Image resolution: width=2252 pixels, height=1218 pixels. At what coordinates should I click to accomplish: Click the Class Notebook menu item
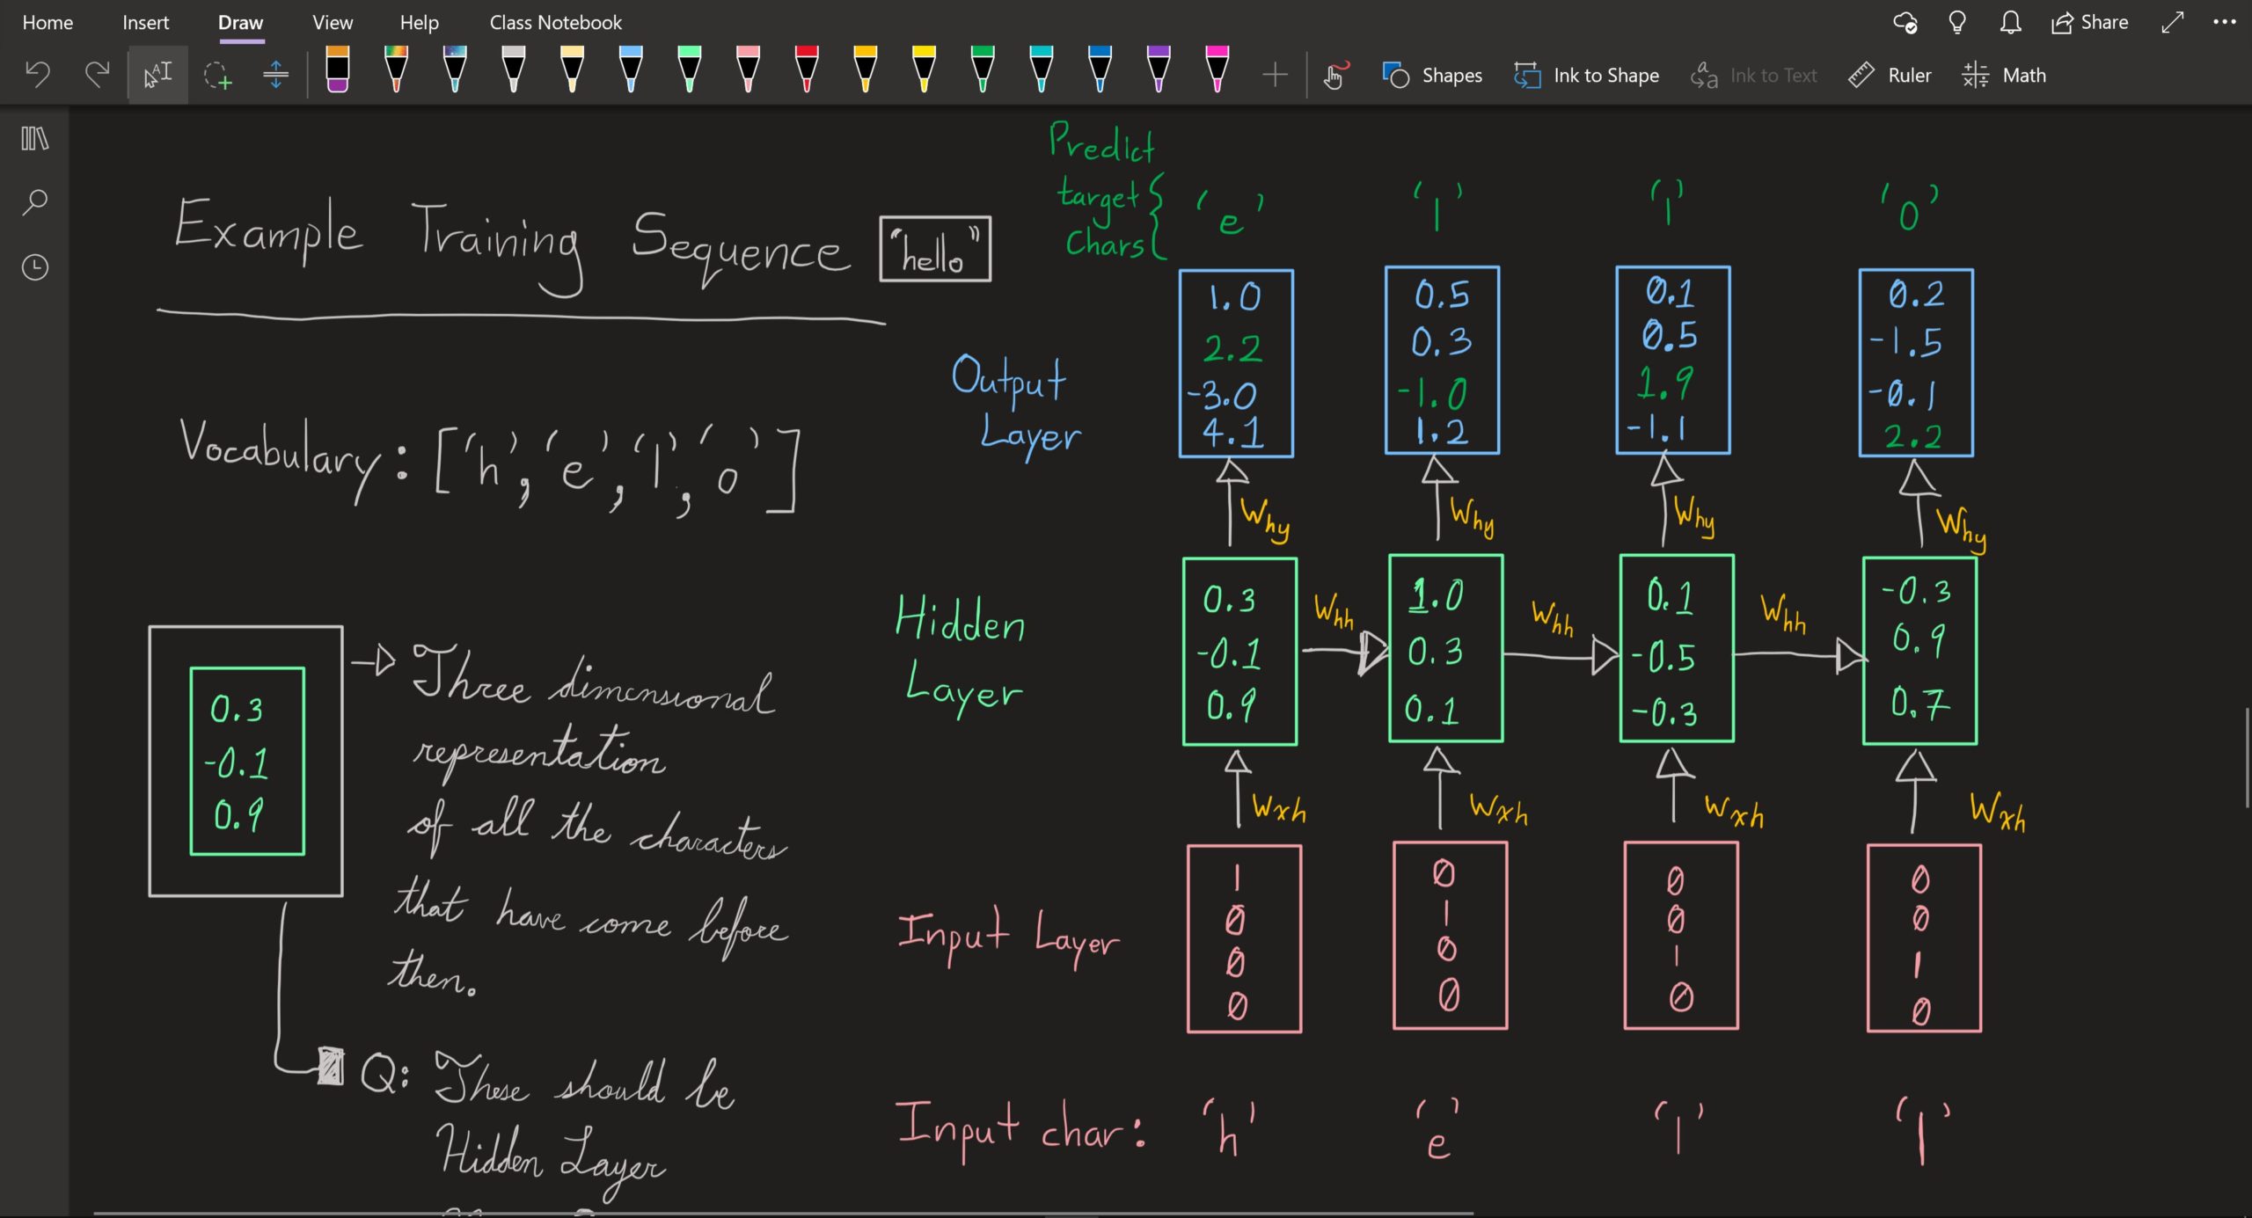555,21
